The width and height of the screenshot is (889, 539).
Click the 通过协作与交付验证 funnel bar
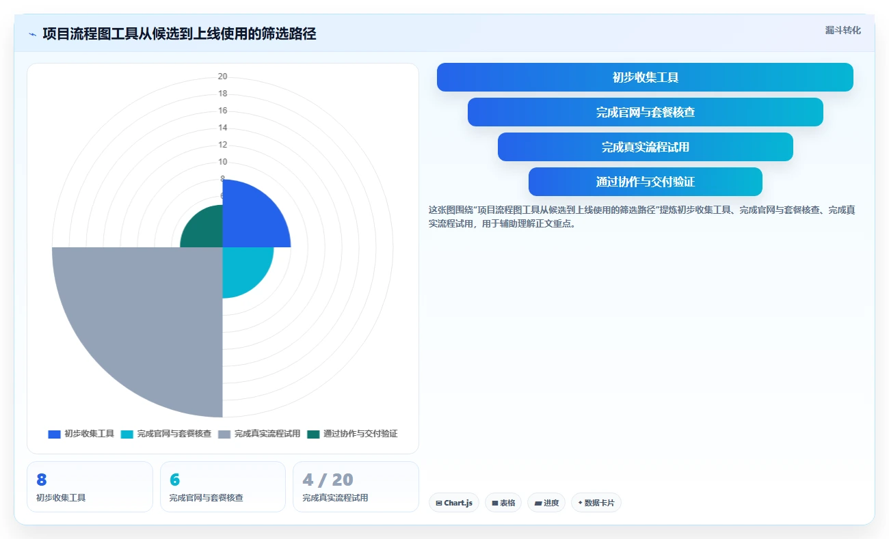(645, 182)
